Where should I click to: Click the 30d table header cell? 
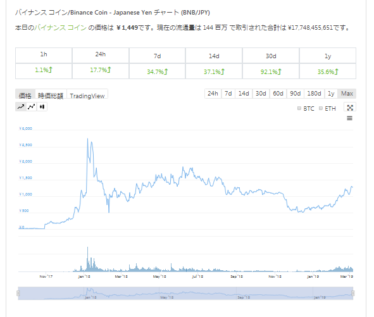point(271,55)
